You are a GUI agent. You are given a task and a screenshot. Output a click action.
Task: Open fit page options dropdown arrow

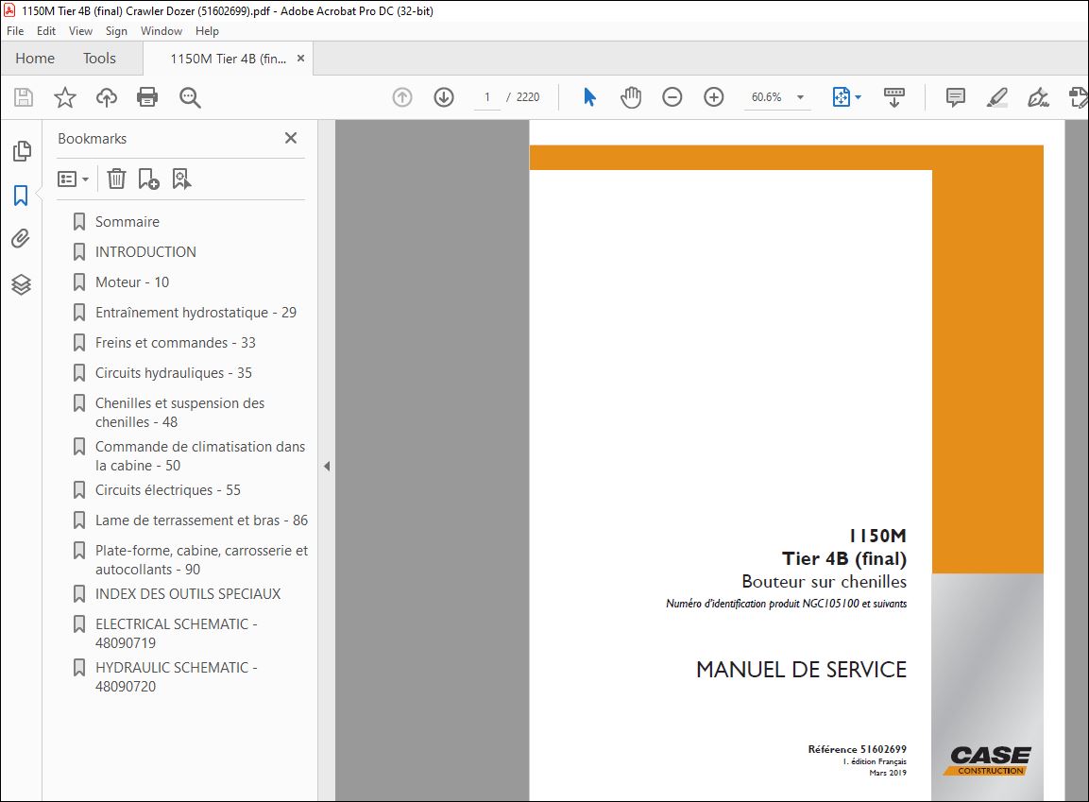pyautogui.click(x=859, y=97)
